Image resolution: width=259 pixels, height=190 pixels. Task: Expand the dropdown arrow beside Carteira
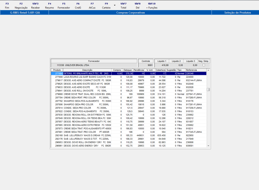pyautogui.click(x=115, y=5)
